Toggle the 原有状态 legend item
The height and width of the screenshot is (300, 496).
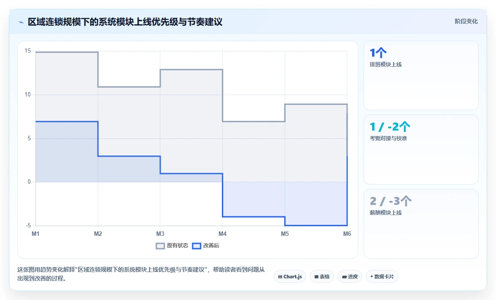point(172,246)
